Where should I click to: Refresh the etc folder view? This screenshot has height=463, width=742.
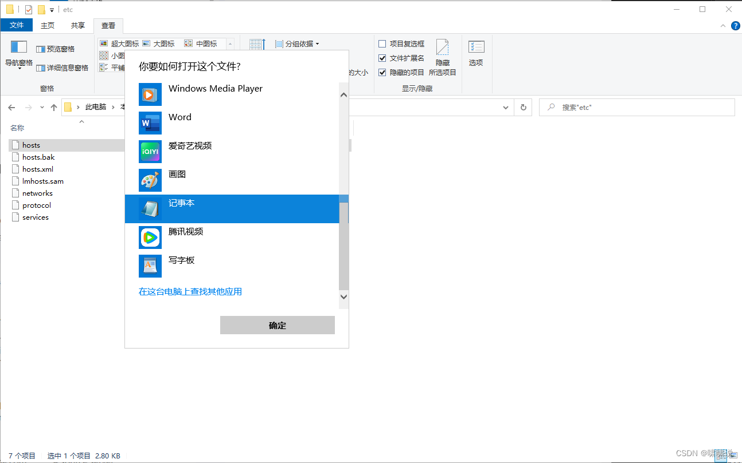[x=523, y=107]
